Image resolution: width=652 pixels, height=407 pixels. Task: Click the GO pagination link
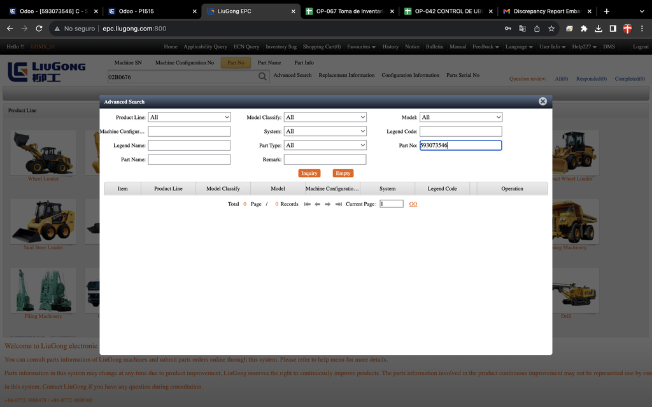point(413,204)
